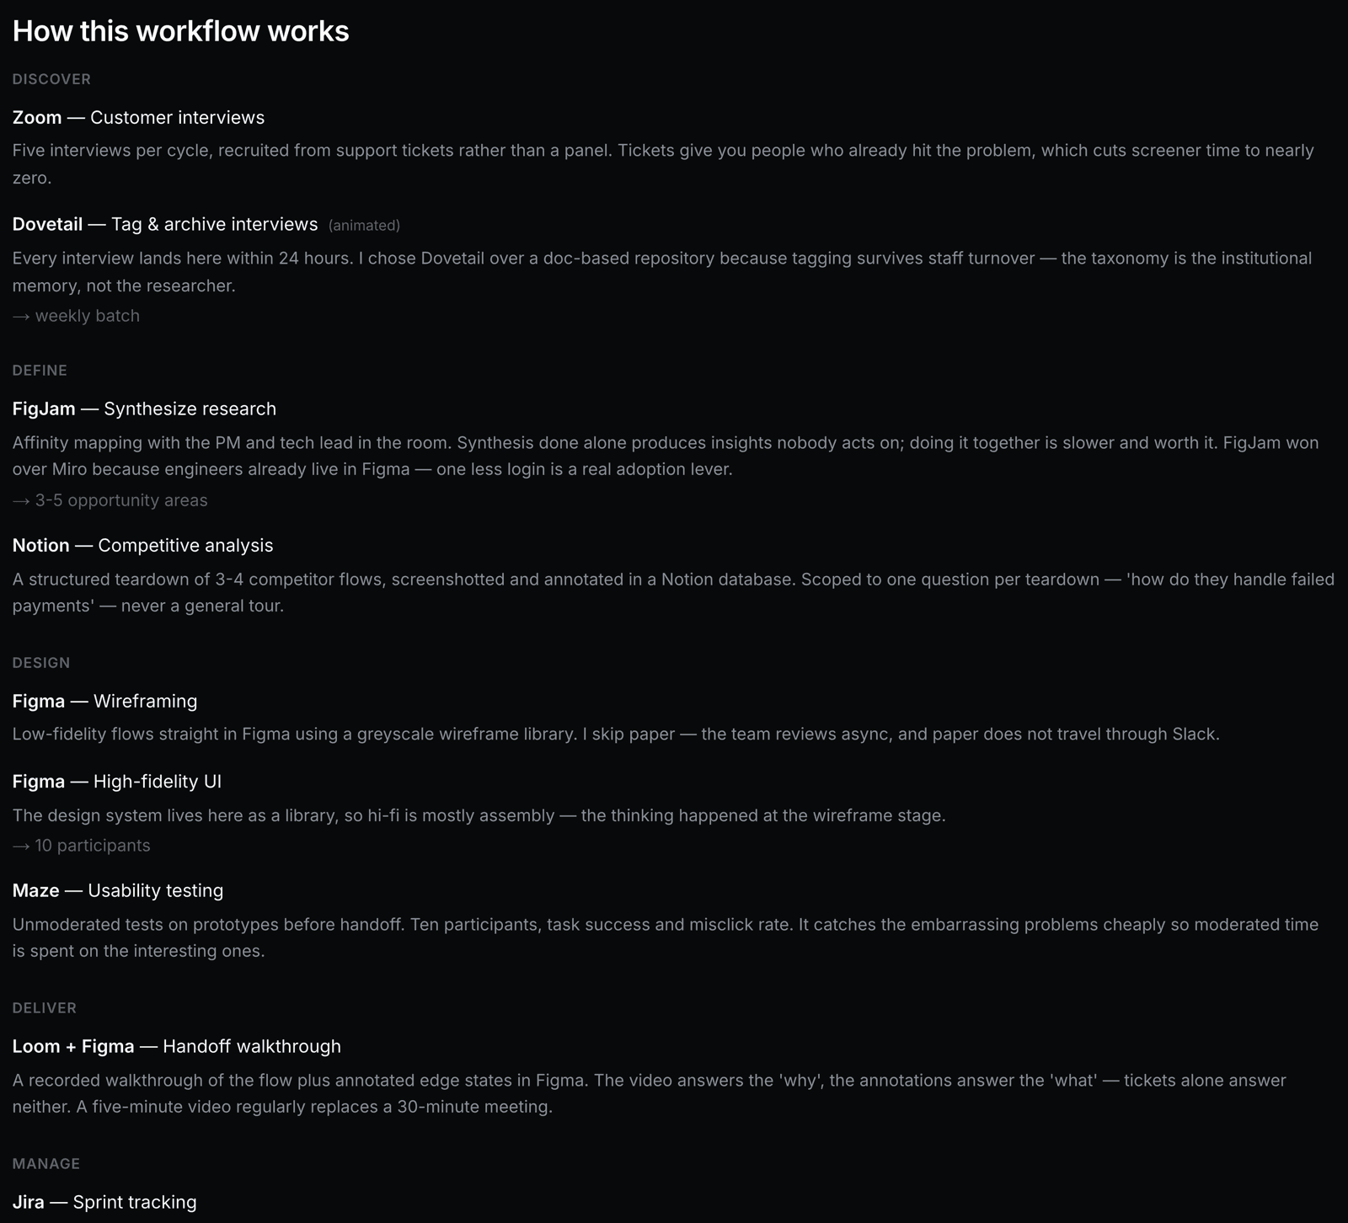This screenshot has width=1348, height=1223.
Task: Click the 'How this workflow works' heading
Action: click(180, 31)
